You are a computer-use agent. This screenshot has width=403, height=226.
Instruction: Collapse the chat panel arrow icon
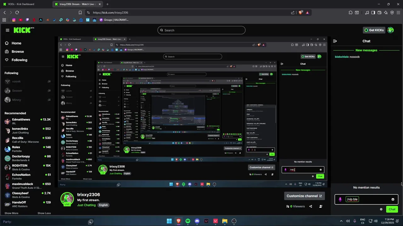tap(335, 41)
